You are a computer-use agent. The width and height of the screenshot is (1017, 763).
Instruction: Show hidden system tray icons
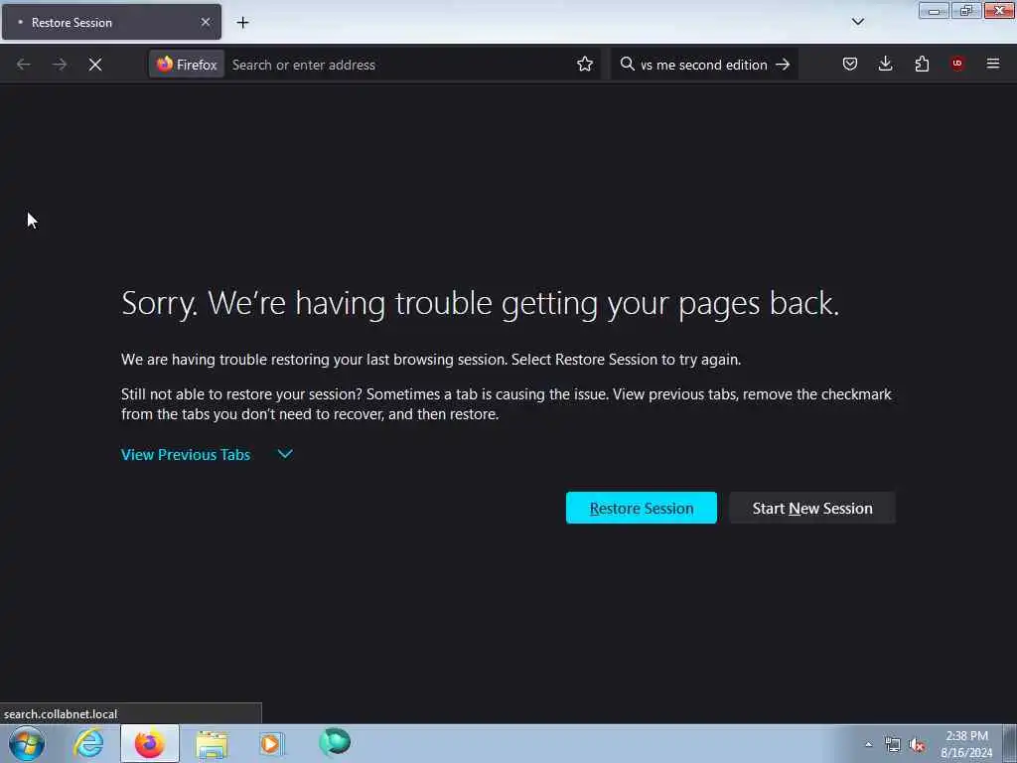point(868,744)
